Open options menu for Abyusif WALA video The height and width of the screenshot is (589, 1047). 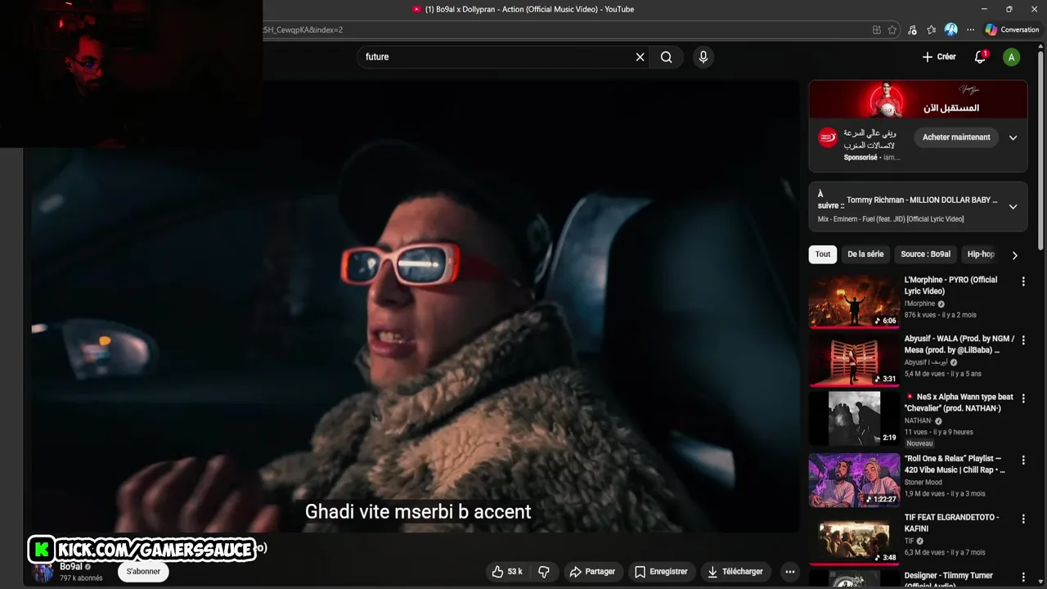tap(1023, 340)
